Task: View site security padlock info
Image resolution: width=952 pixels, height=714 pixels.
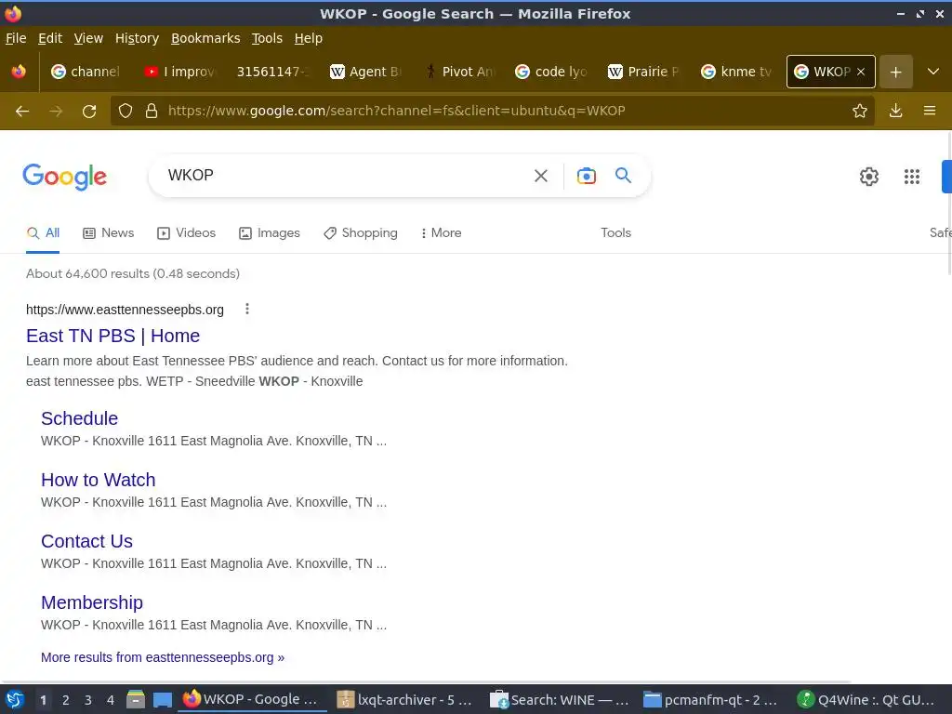Action: [152, 111]
